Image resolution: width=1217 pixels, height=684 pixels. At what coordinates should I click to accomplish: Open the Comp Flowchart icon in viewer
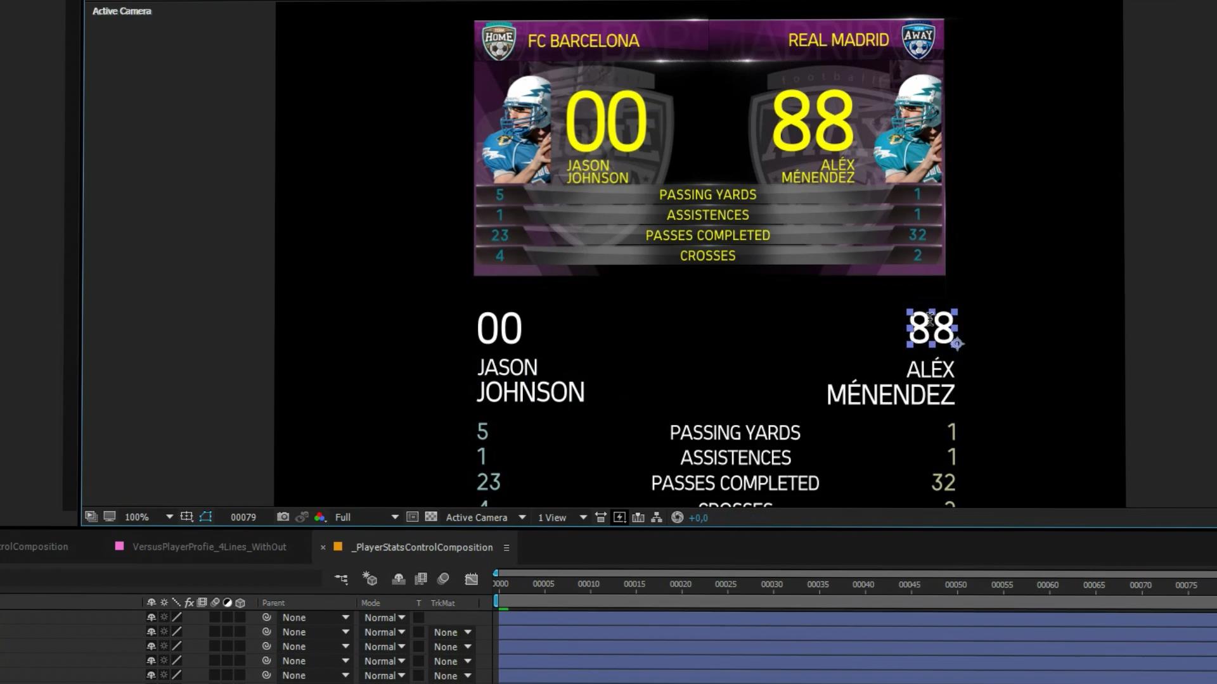[657, 517]
